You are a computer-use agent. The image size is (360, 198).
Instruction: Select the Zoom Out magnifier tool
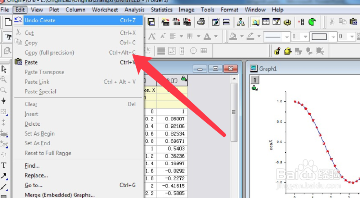point(4,90)
